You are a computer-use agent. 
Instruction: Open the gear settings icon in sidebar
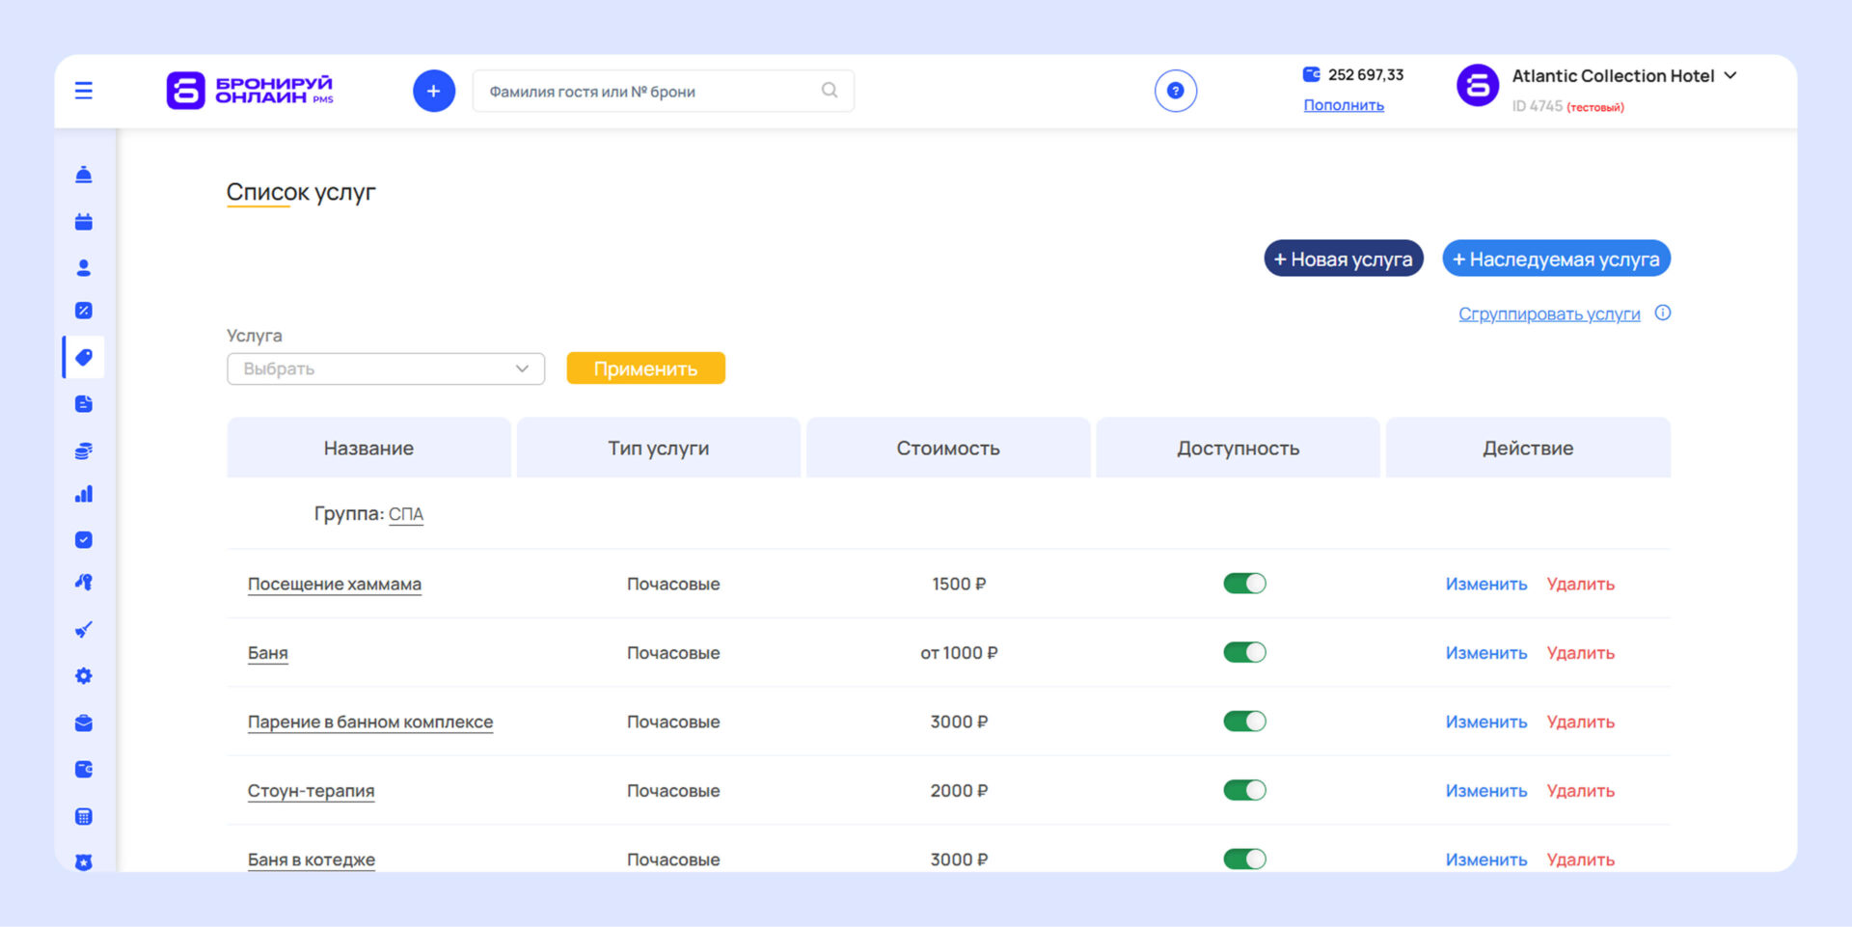click(84, 676)
